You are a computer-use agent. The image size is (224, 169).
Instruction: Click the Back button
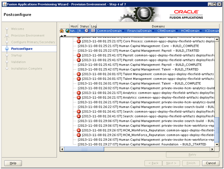(x=153, y=163)
